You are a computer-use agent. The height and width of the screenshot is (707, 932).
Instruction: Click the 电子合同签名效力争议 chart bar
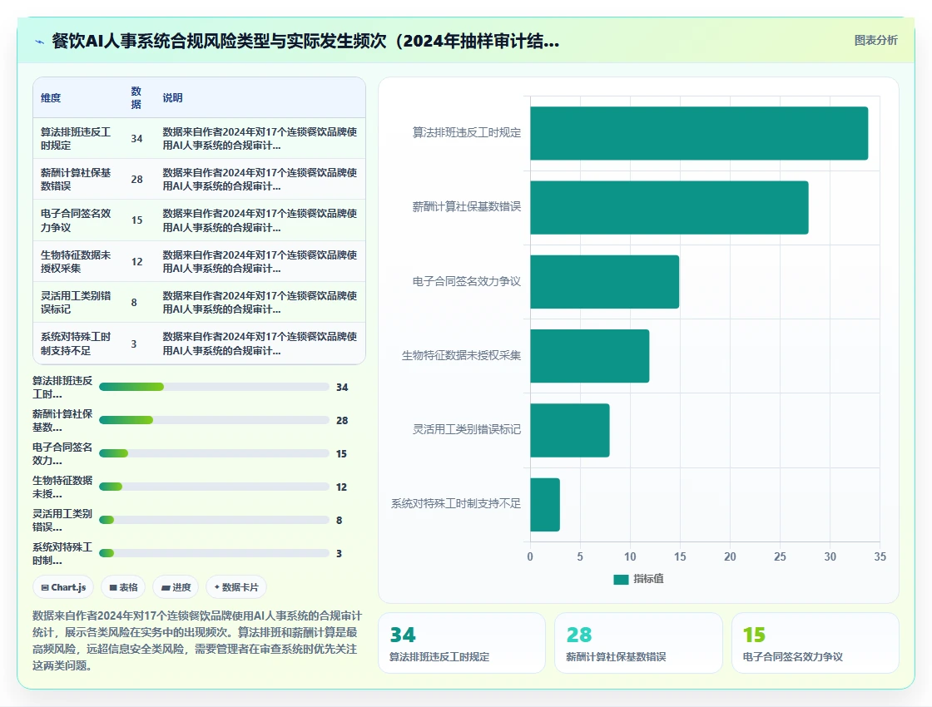click(604, 282)
